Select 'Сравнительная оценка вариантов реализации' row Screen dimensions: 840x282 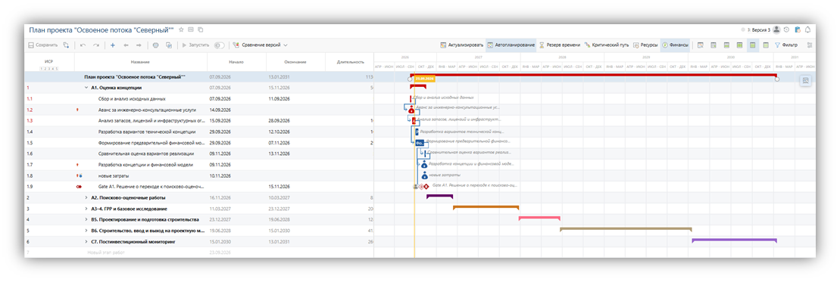(x=198, y=153)
